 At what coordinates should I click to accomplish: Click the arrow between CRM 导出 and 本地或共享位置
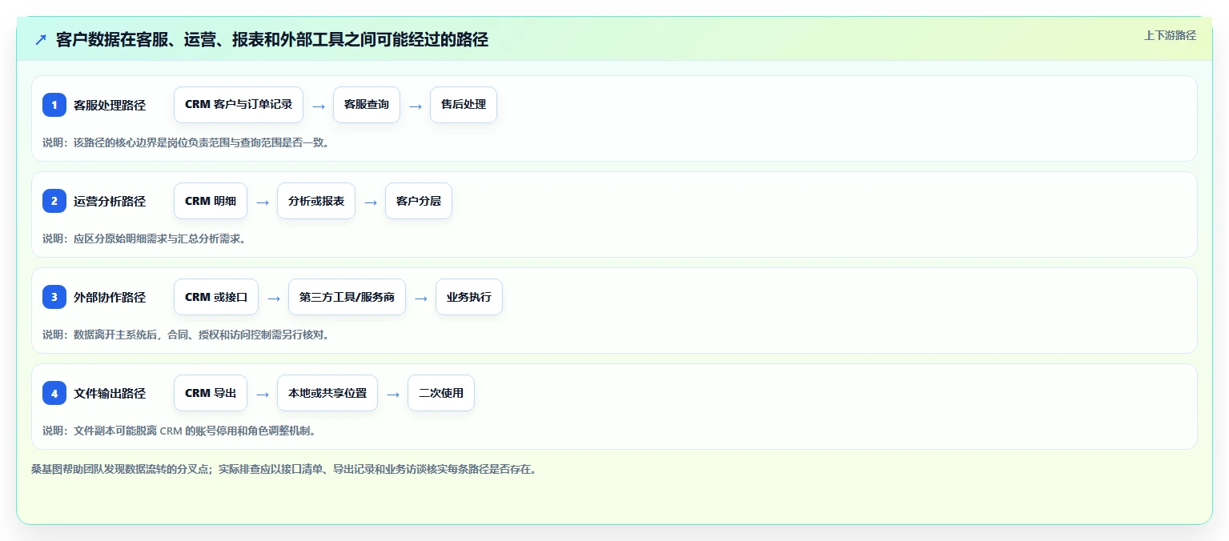263,394
